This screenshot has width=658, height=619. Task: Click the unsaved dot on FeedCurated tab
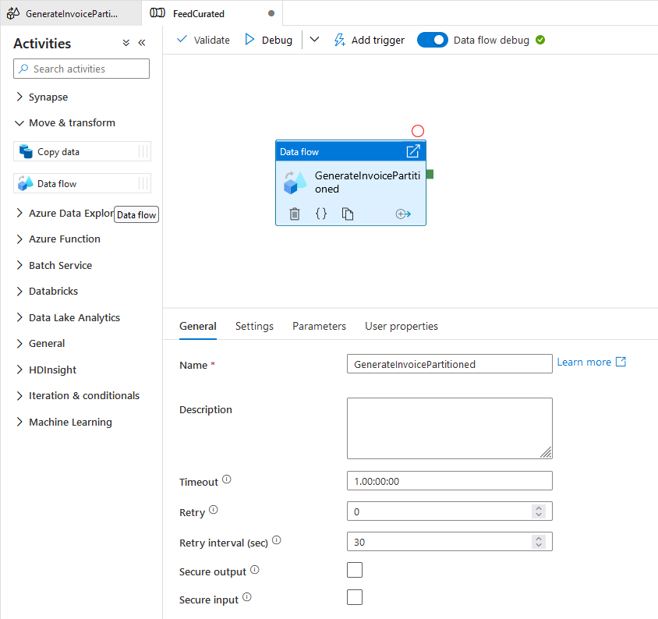click(x=271, y=13)
